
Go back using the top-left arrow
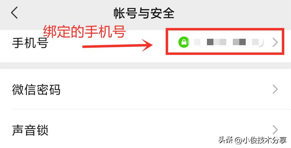pyautogui.click(x=14, y=13)
